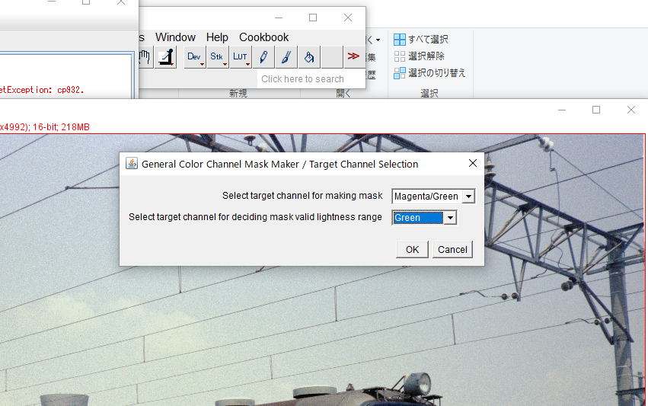Select the Paintbrush tool
Screen dimensions: 648x406
click(x=286, y=56)
